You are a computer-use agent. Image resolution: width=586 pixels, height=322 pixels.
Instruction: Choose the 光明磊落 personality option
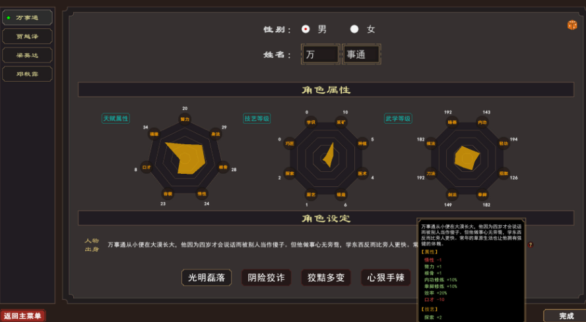pos(206,278)
